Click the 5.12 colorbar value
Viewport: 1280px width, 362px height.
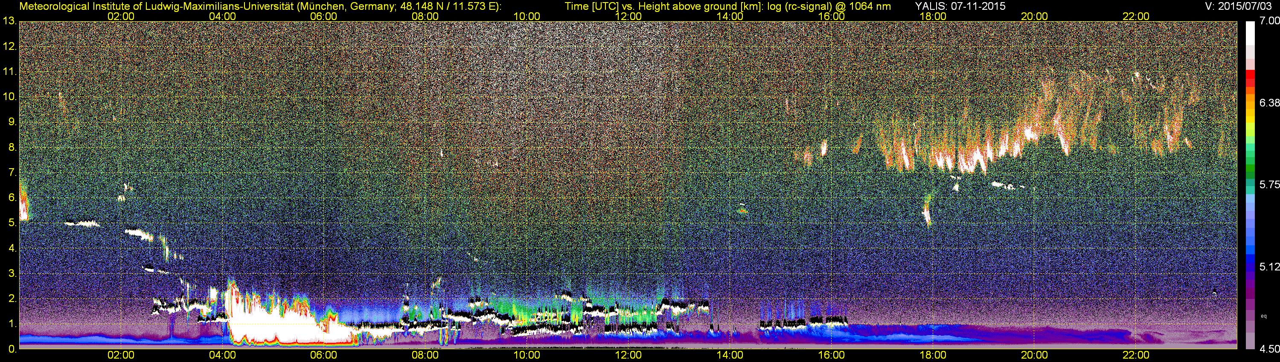click(1270, 267)
